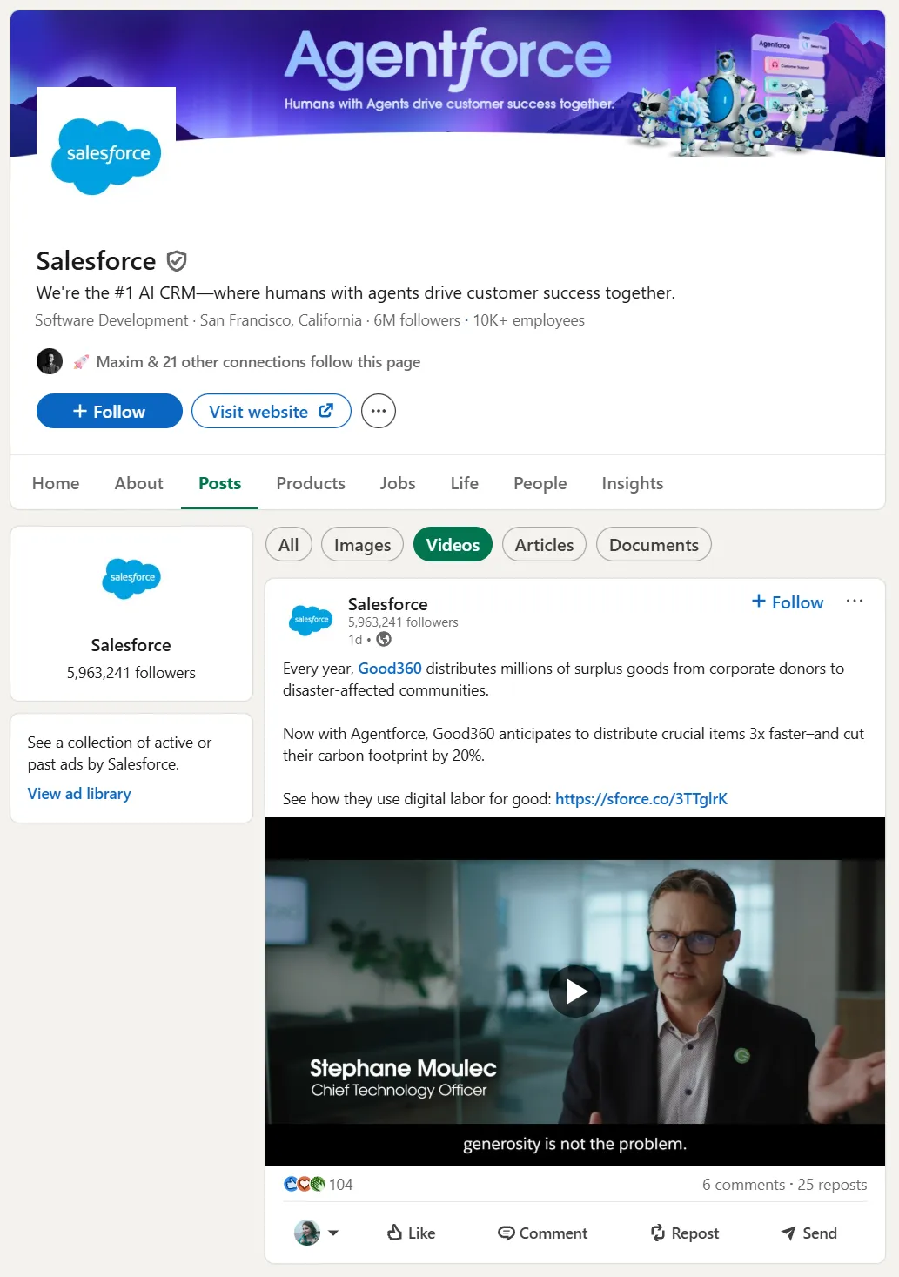Click the Visit website button

coord(271,410)
